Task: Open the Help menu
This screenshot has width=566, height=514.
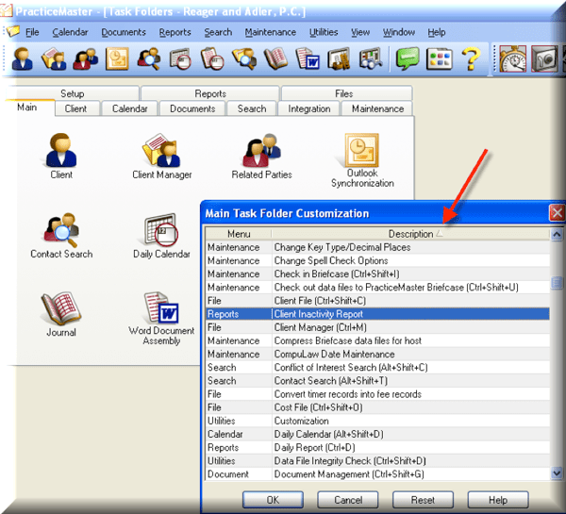Action: click(437, 32)
